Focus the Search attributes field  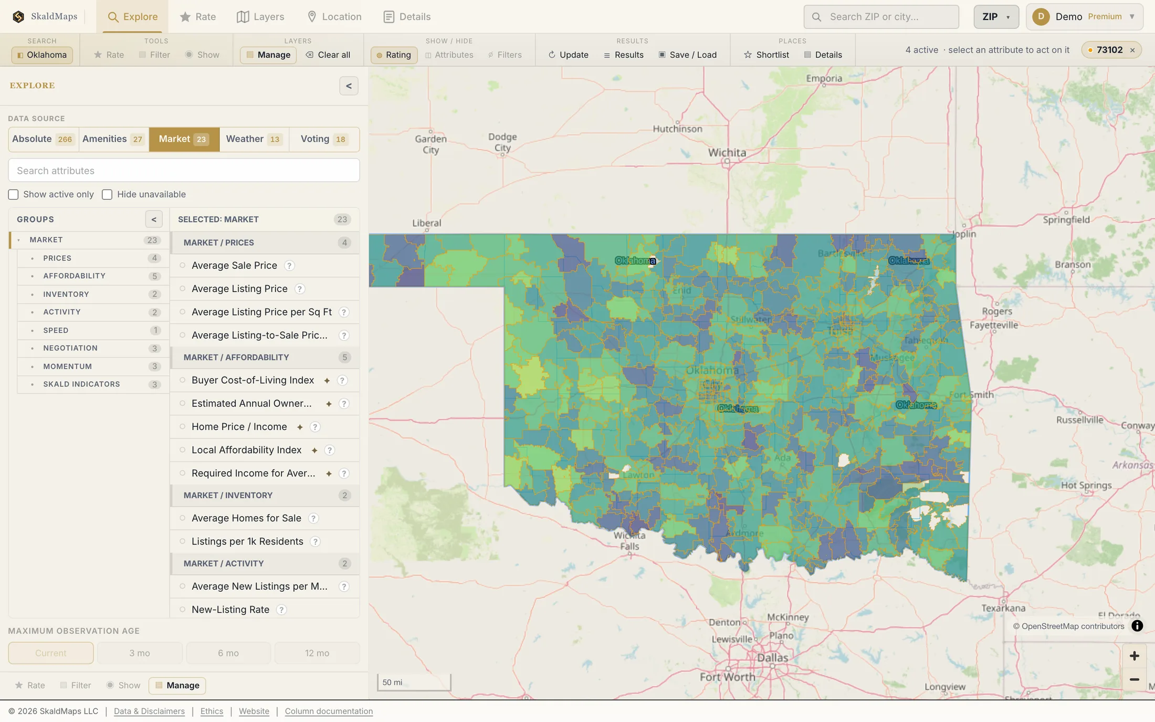(184, 171)
